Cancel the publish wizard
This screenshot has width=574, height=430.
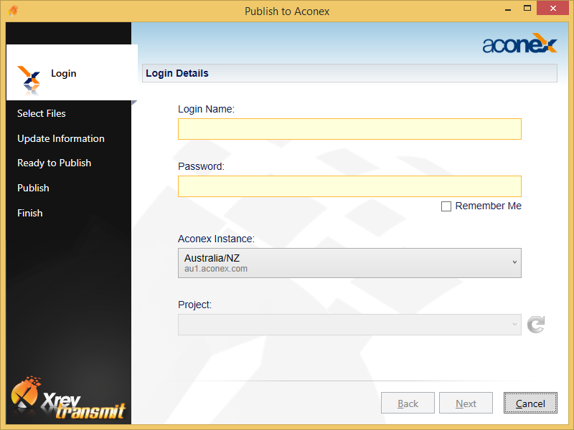coord(530,403)
